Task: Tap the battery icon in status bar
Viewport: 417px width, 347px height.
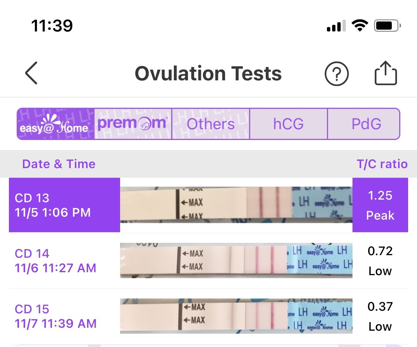Action: pos(387,26)
